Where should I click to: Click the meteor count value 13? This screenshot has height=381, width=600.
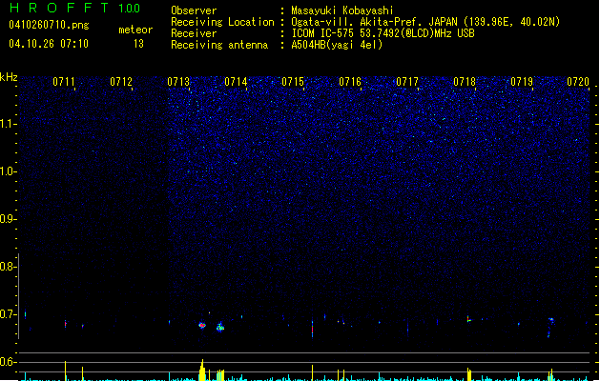tap(138, 44)
